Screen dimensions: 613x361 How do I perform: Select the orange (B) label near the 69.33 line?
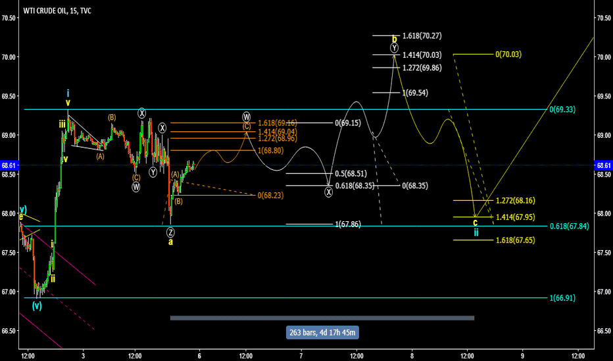point(112,117)
